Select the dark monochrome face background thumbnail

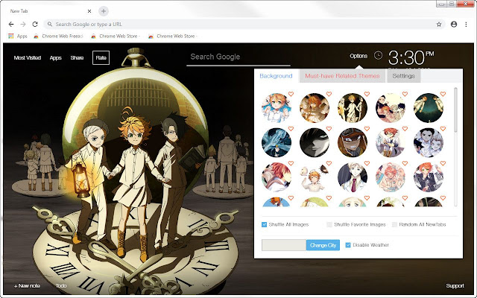tap(315, 142)
